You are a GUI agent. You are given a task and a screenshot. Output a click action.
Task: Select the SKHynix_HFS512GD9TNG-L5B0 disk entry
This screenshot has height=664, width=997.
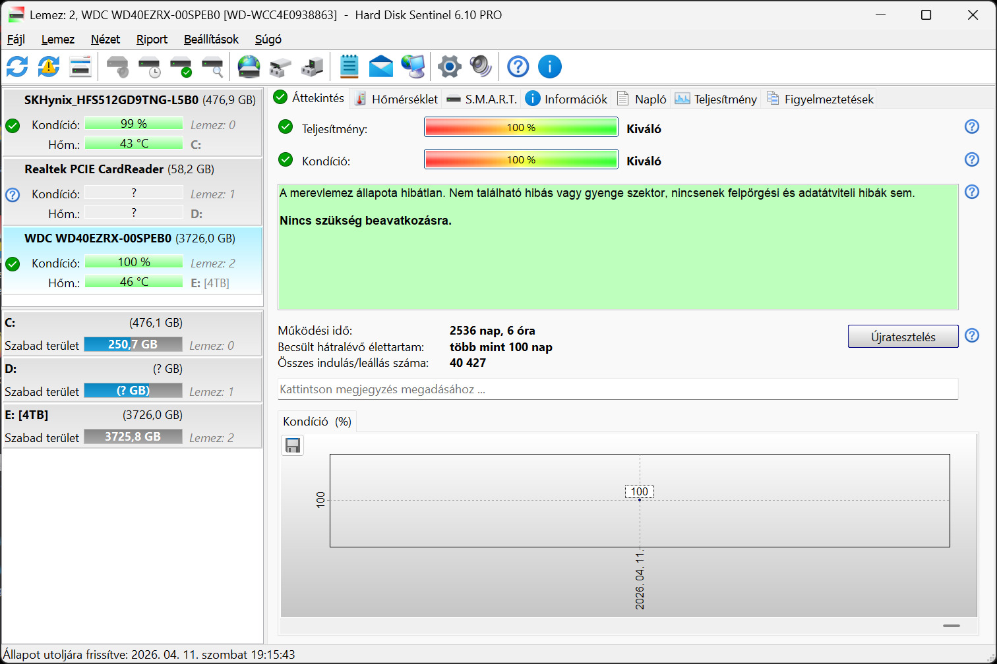(133, 123)
